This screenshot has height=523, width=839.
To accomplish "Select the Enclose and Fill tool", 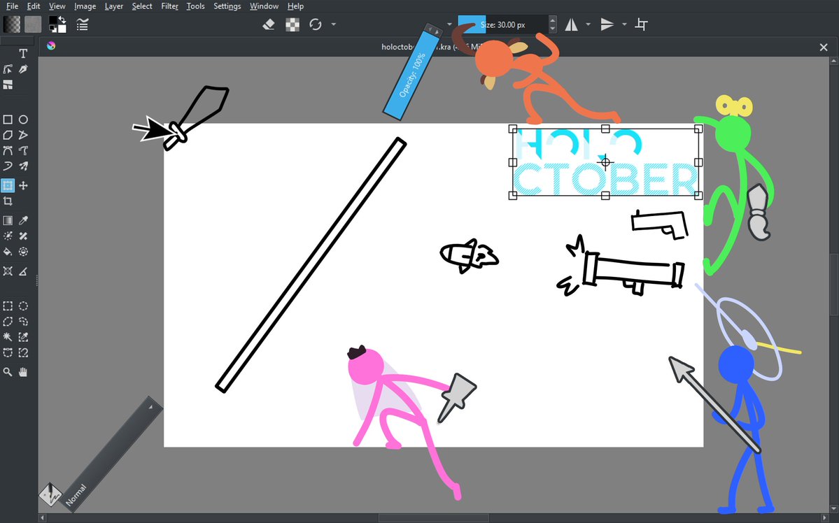I will [x=23, y=252].
